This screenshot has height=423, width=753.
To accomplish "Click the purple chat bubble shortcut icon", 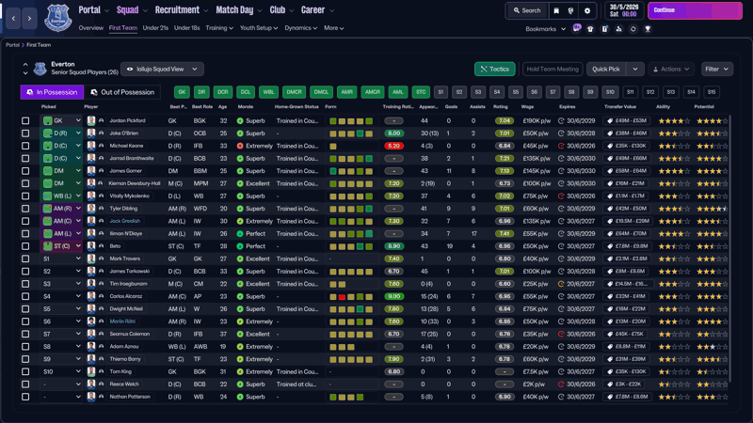I will click(577, 28).
